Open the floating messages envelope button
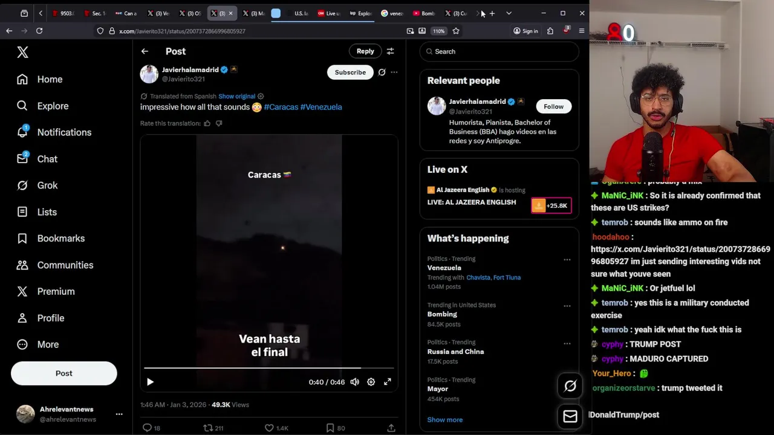This screenshot has height=435, width=774. pyautogui.click(x=570, y=416)
